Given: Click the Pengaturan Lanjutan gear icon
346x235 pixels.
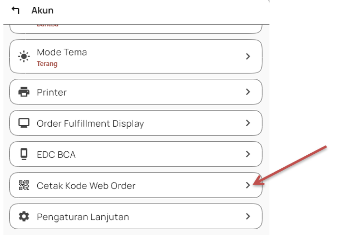Looking at the screenshot, I should click(24, 217).
